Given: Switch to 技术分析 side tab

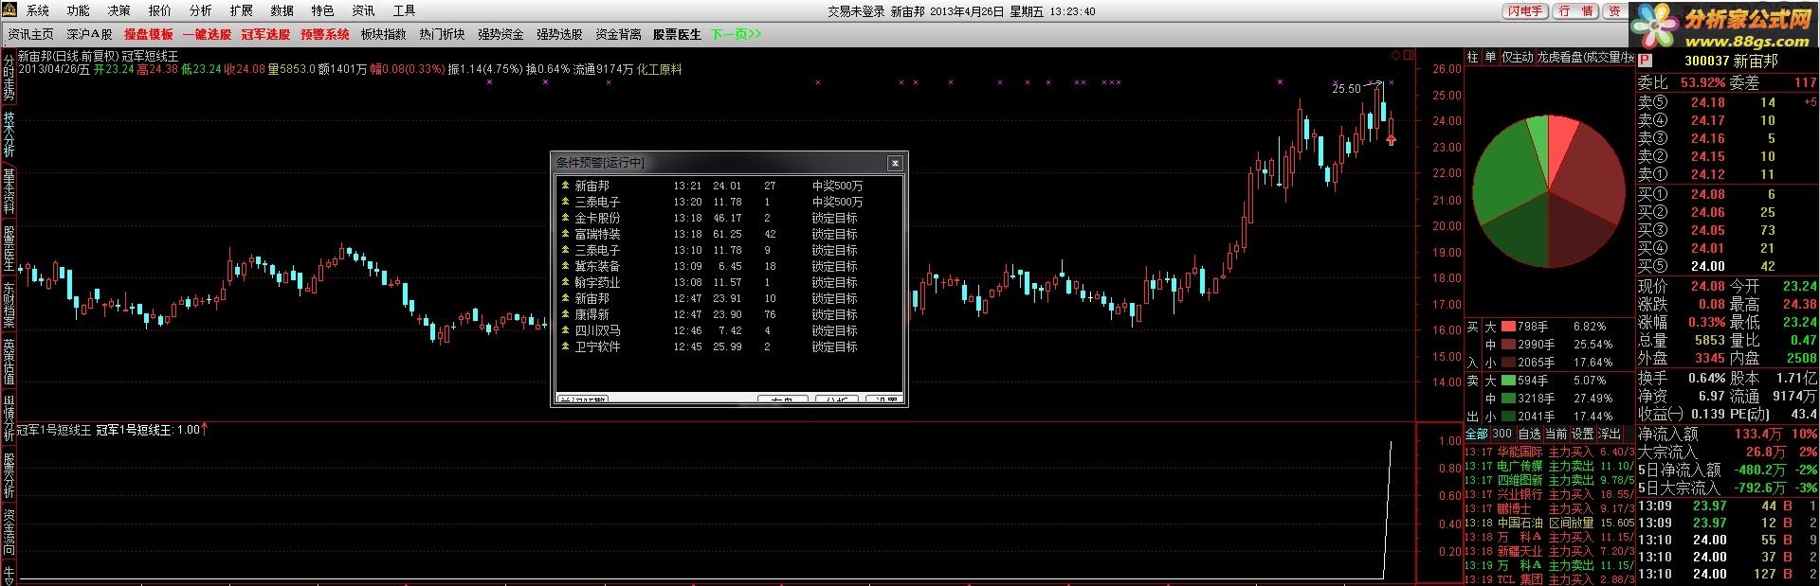Looking at the screenshot, I should pyautogui.click(x=9, y=136).
